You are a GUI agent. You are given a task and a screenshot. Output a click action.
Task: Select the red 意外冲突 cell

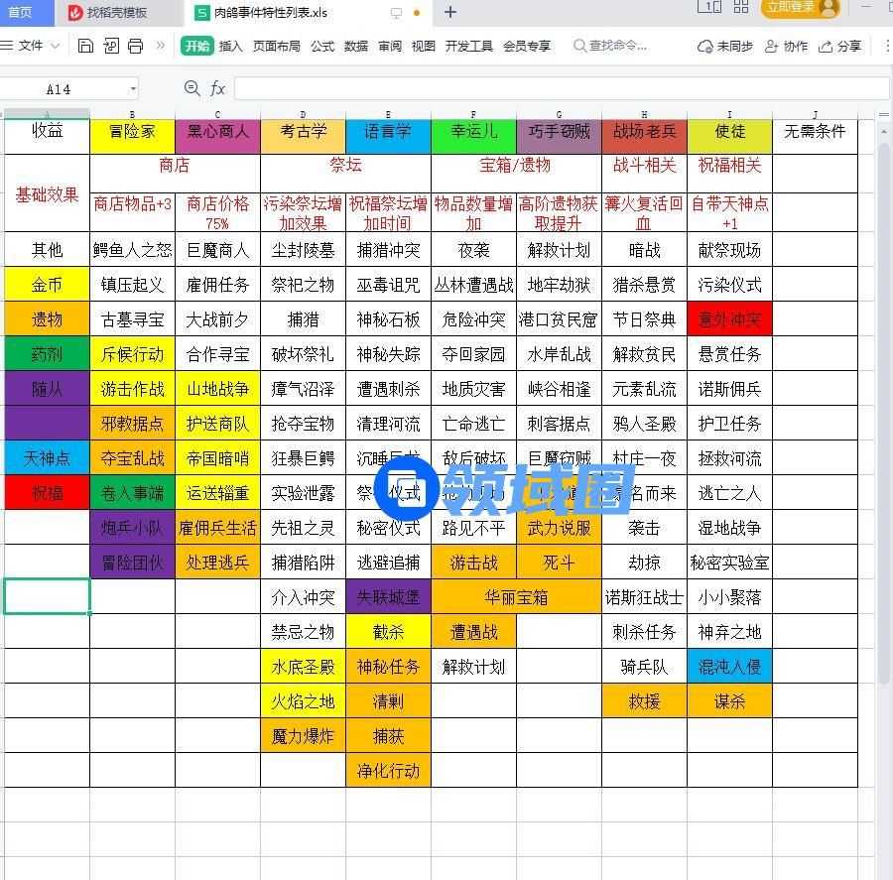(x=729, y=319)
